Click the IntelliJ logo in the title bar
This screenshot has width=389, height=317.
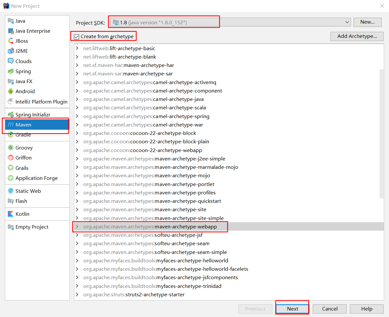(6, 6)
